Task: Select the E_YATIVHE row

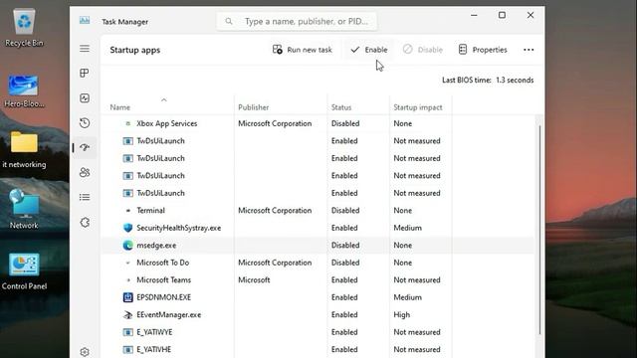Action: (318, 349)
